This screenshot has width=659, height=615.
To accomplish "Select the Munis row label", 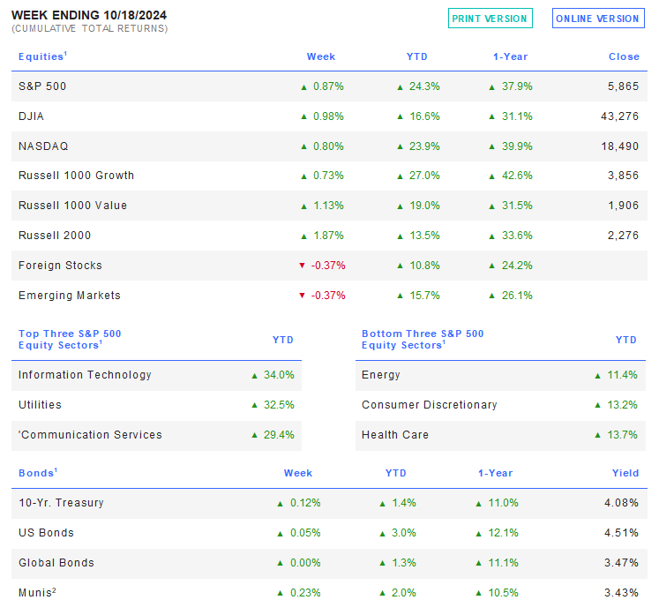I will click(x=37, y=593).
